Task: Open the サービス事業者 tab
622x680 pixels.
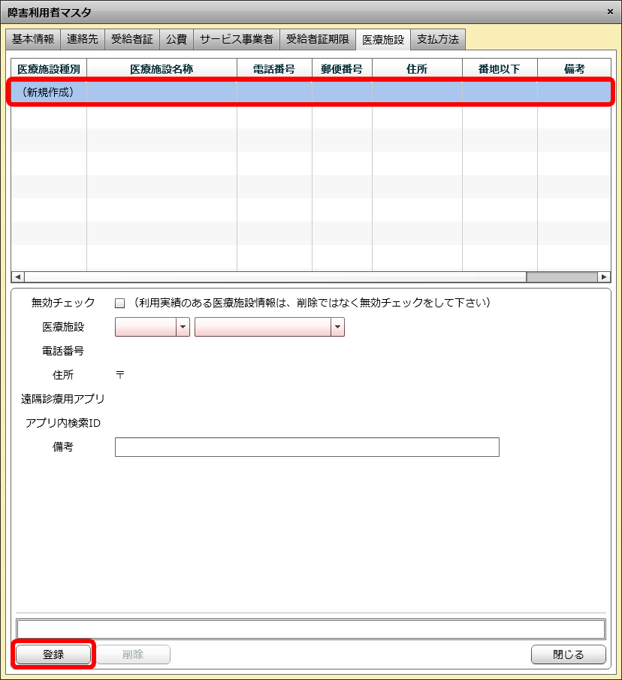Action: click(237, 39)
